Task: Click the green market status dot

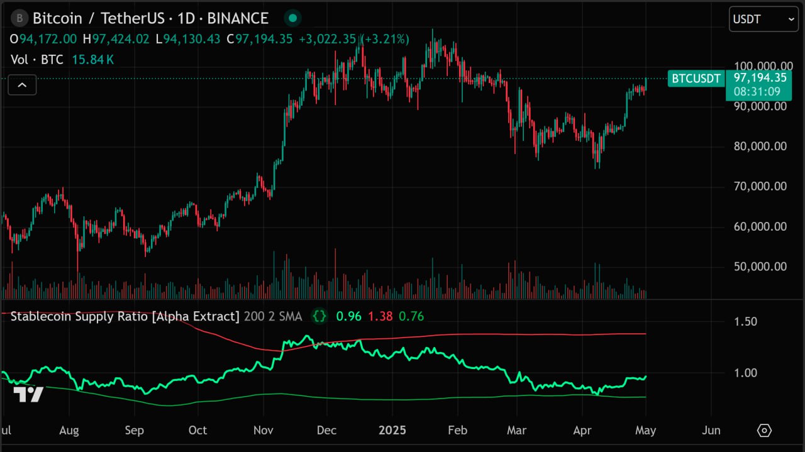Action: [x=292, y=18]
